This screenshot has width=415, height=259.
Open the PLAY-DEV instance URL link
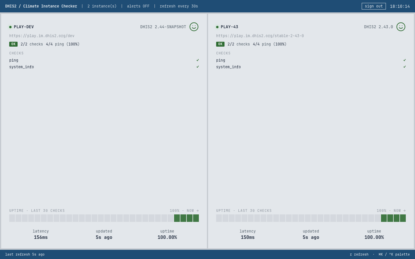click(x=42, y=36)
